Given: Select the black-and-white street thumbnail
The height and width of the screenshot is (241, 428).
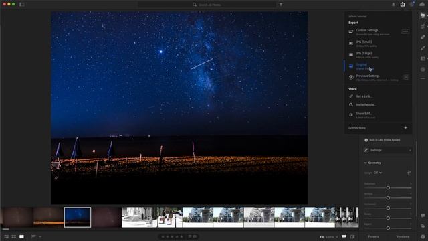Looking at the screenshot, I should pyautogui.click(x=137, y=217).
